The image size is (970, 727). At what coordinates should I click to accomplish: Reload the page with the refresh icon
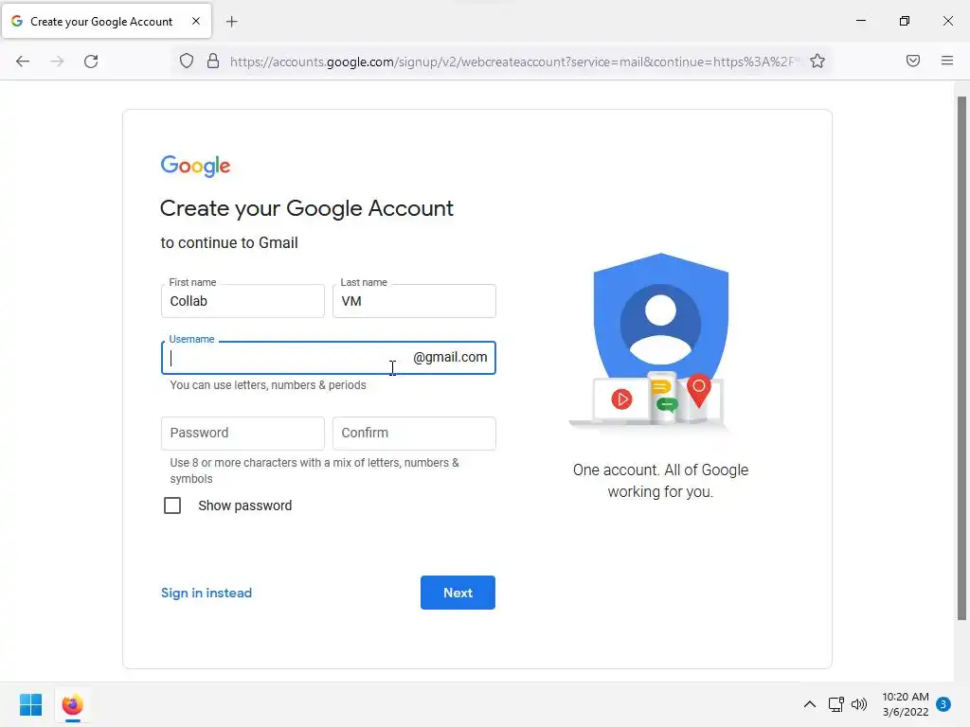(x=91, y=62)
